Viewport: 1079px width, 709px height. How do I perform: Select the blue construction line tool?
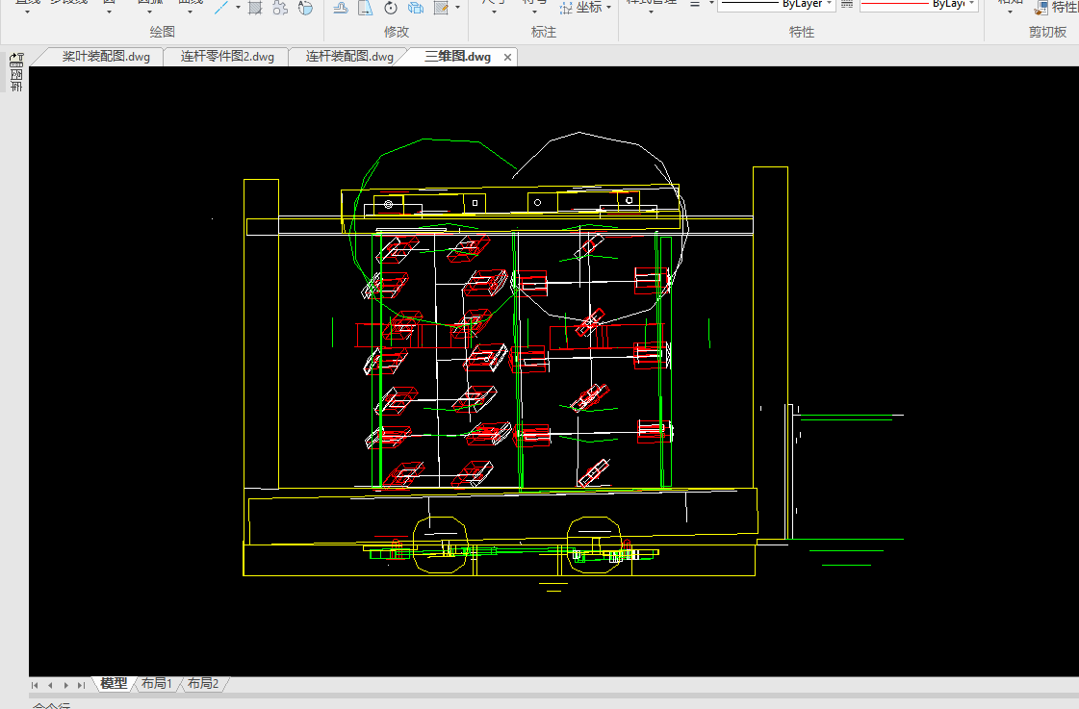(221, 7)
